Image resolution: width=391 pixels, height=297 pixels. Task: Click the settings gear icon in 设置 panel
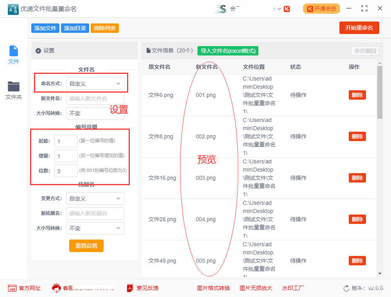point(38,51)
